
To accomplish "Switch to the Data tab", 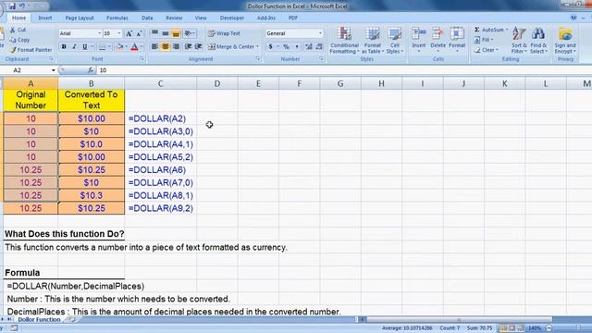I will 147,18.
